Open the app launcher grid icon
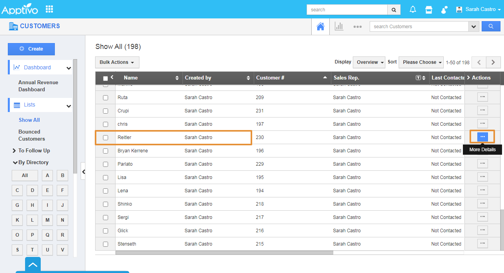This screenshot has width=504, height=273. (49, 9)
